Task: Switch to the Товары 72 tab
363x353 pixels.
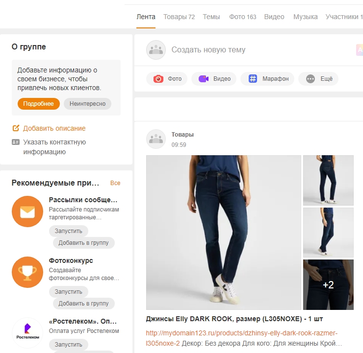Action: pos(179,17)
